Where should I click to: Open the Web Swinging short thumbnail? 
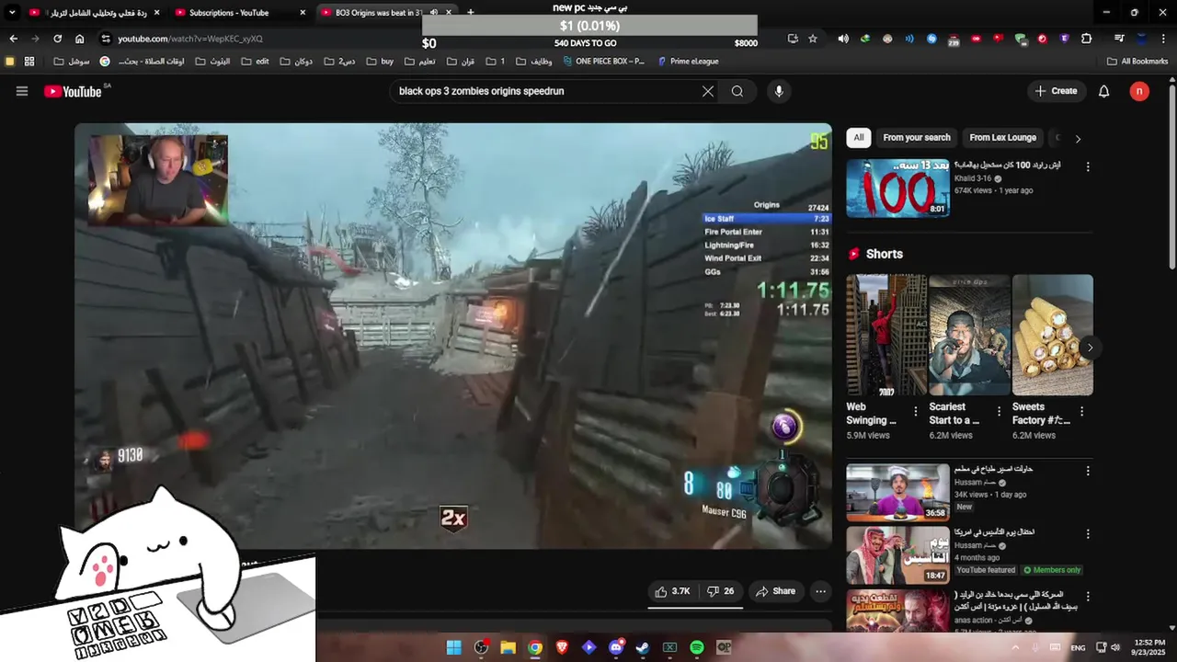(x=886, y=335)
